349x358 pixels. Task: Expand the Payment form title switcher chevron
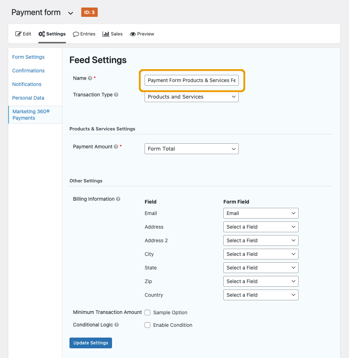point(71,13)
